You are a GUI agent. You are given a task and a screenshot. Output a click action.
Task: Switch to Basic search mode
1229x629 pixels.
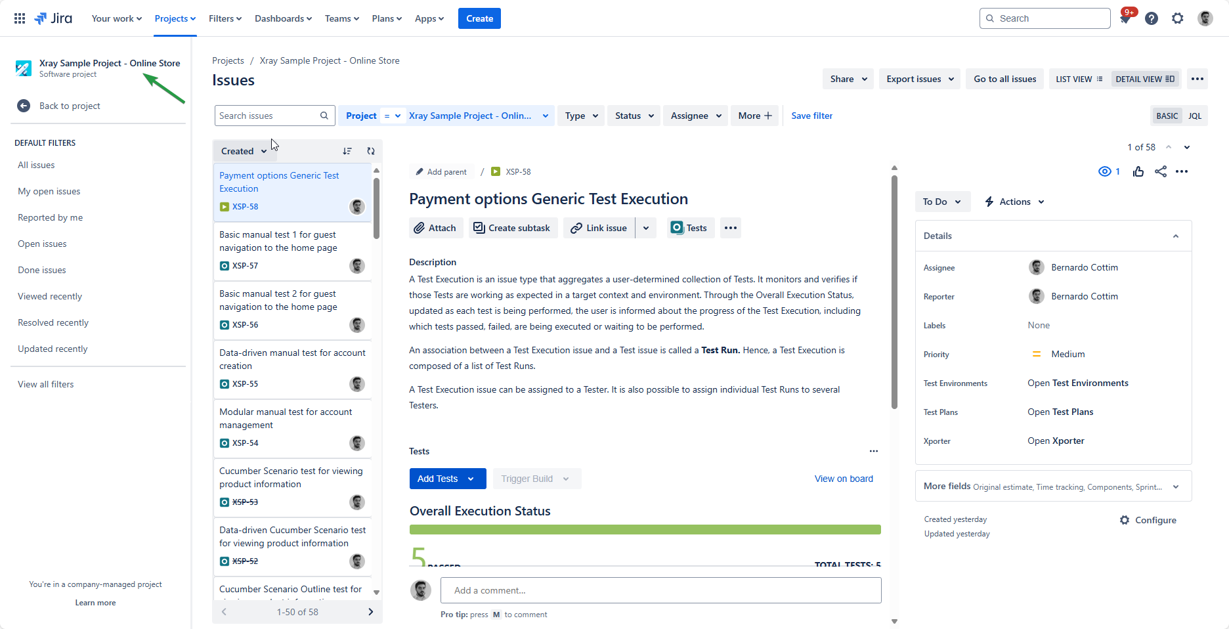click(x=1167, y=116)
